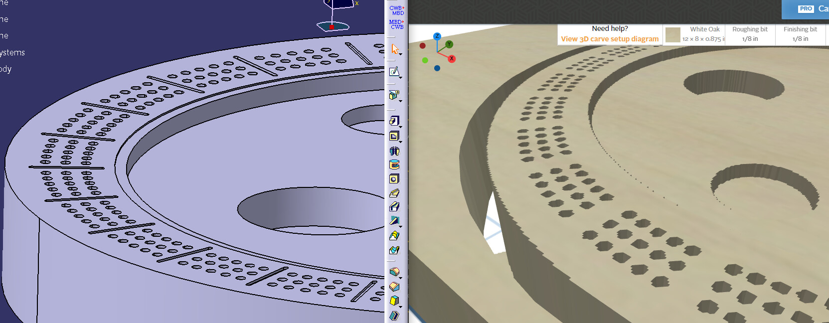Select the Groove tool

pyautogui.click(x=394, y=165)
